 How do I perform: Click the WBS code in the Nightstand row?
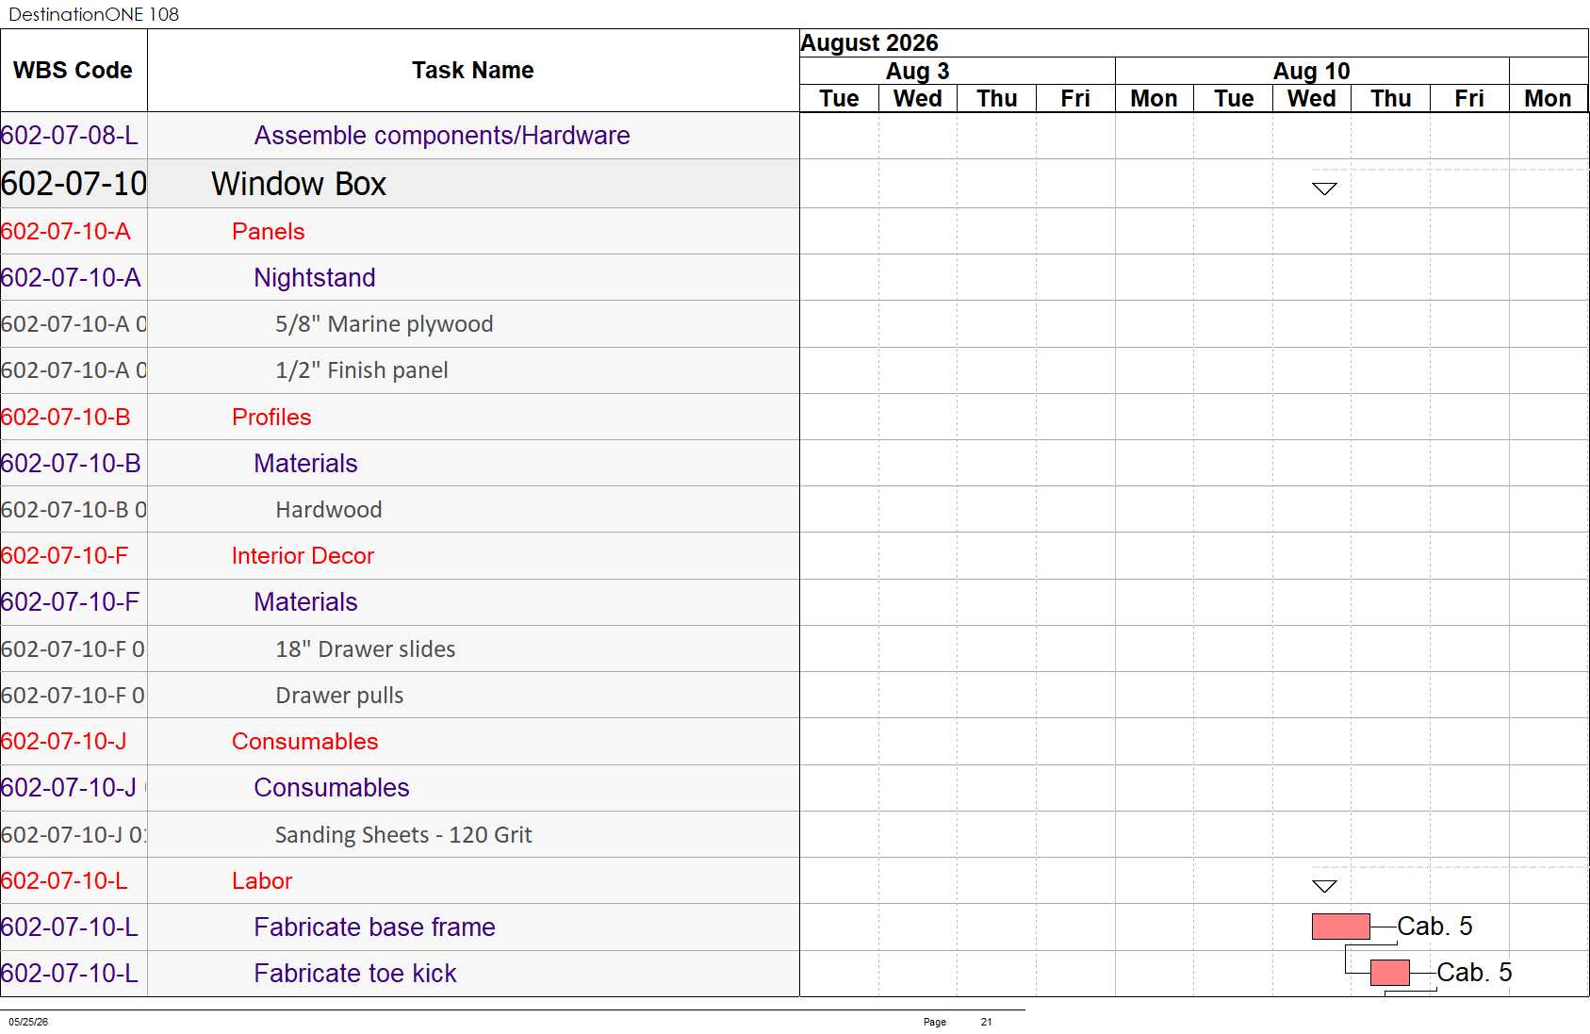(71, 278)
